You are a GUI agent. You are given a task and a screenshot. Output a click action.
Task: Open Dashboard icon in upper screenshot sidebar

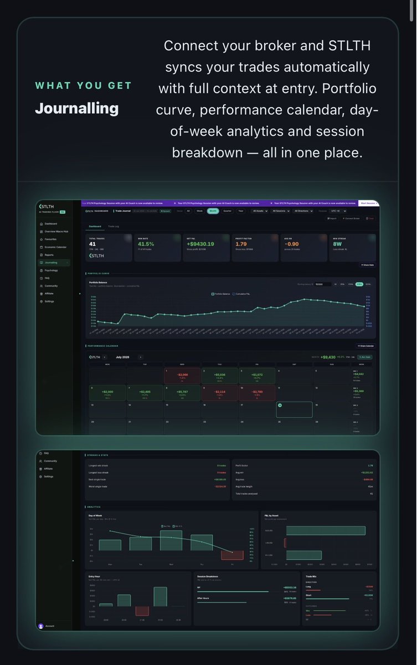42,224
